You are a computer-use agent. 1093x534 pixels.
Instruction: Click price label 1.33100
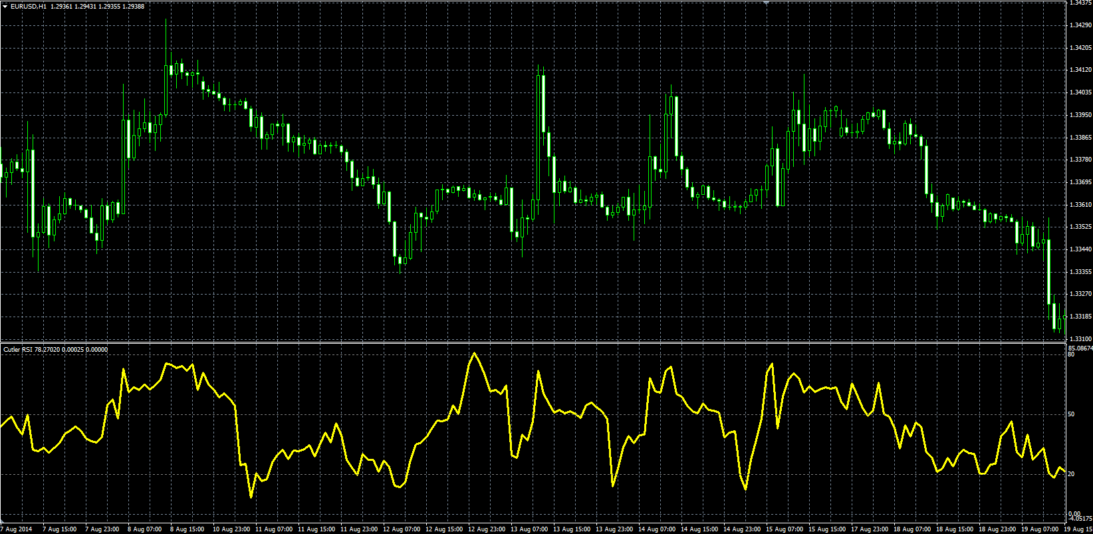(x=1080, y=339)
